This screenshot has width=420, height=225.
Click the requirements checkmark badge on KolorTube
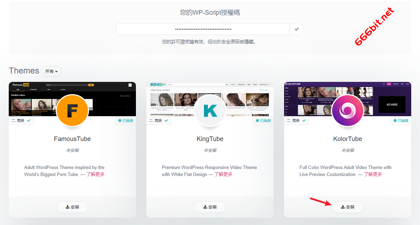pos(296,121)
